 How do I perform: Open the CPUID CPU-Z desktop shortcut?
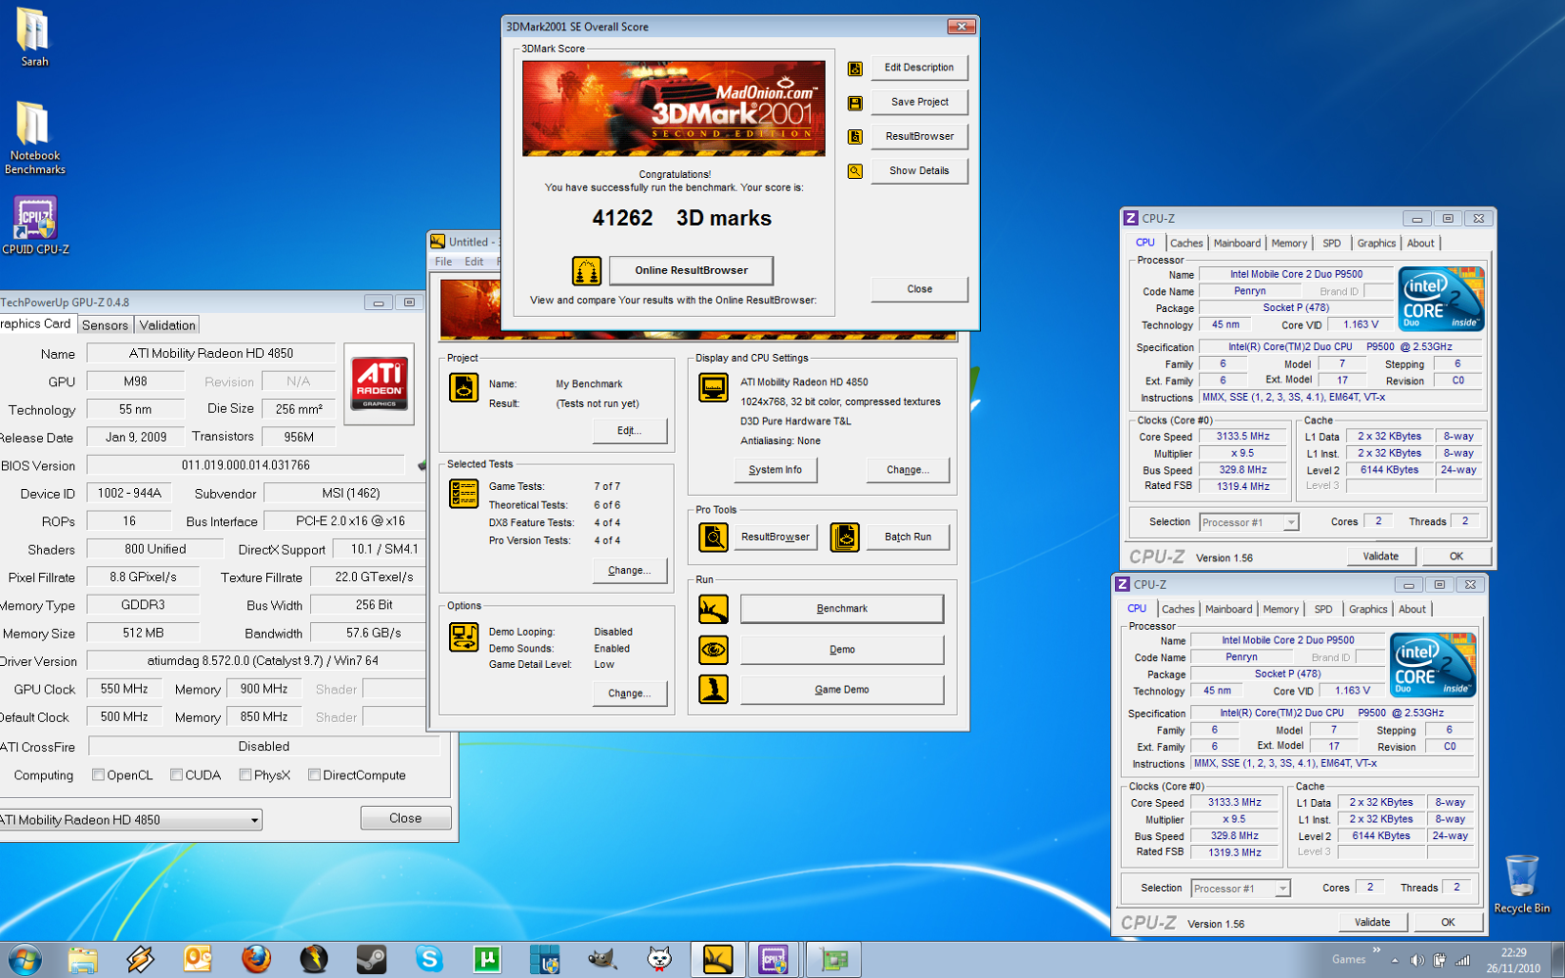(x=35, y=225)
